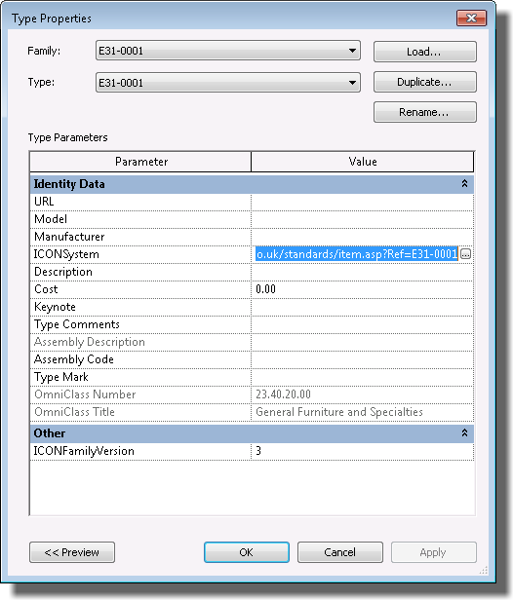Select the Keynote parameter label
The image size is (513, 600).
(x=55, y=307)
